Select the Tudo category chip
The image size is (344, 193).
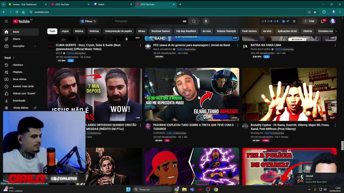click(52, 31)
